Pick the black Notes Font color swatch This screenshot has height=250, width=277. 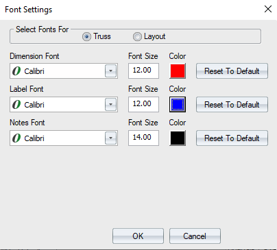178,138
